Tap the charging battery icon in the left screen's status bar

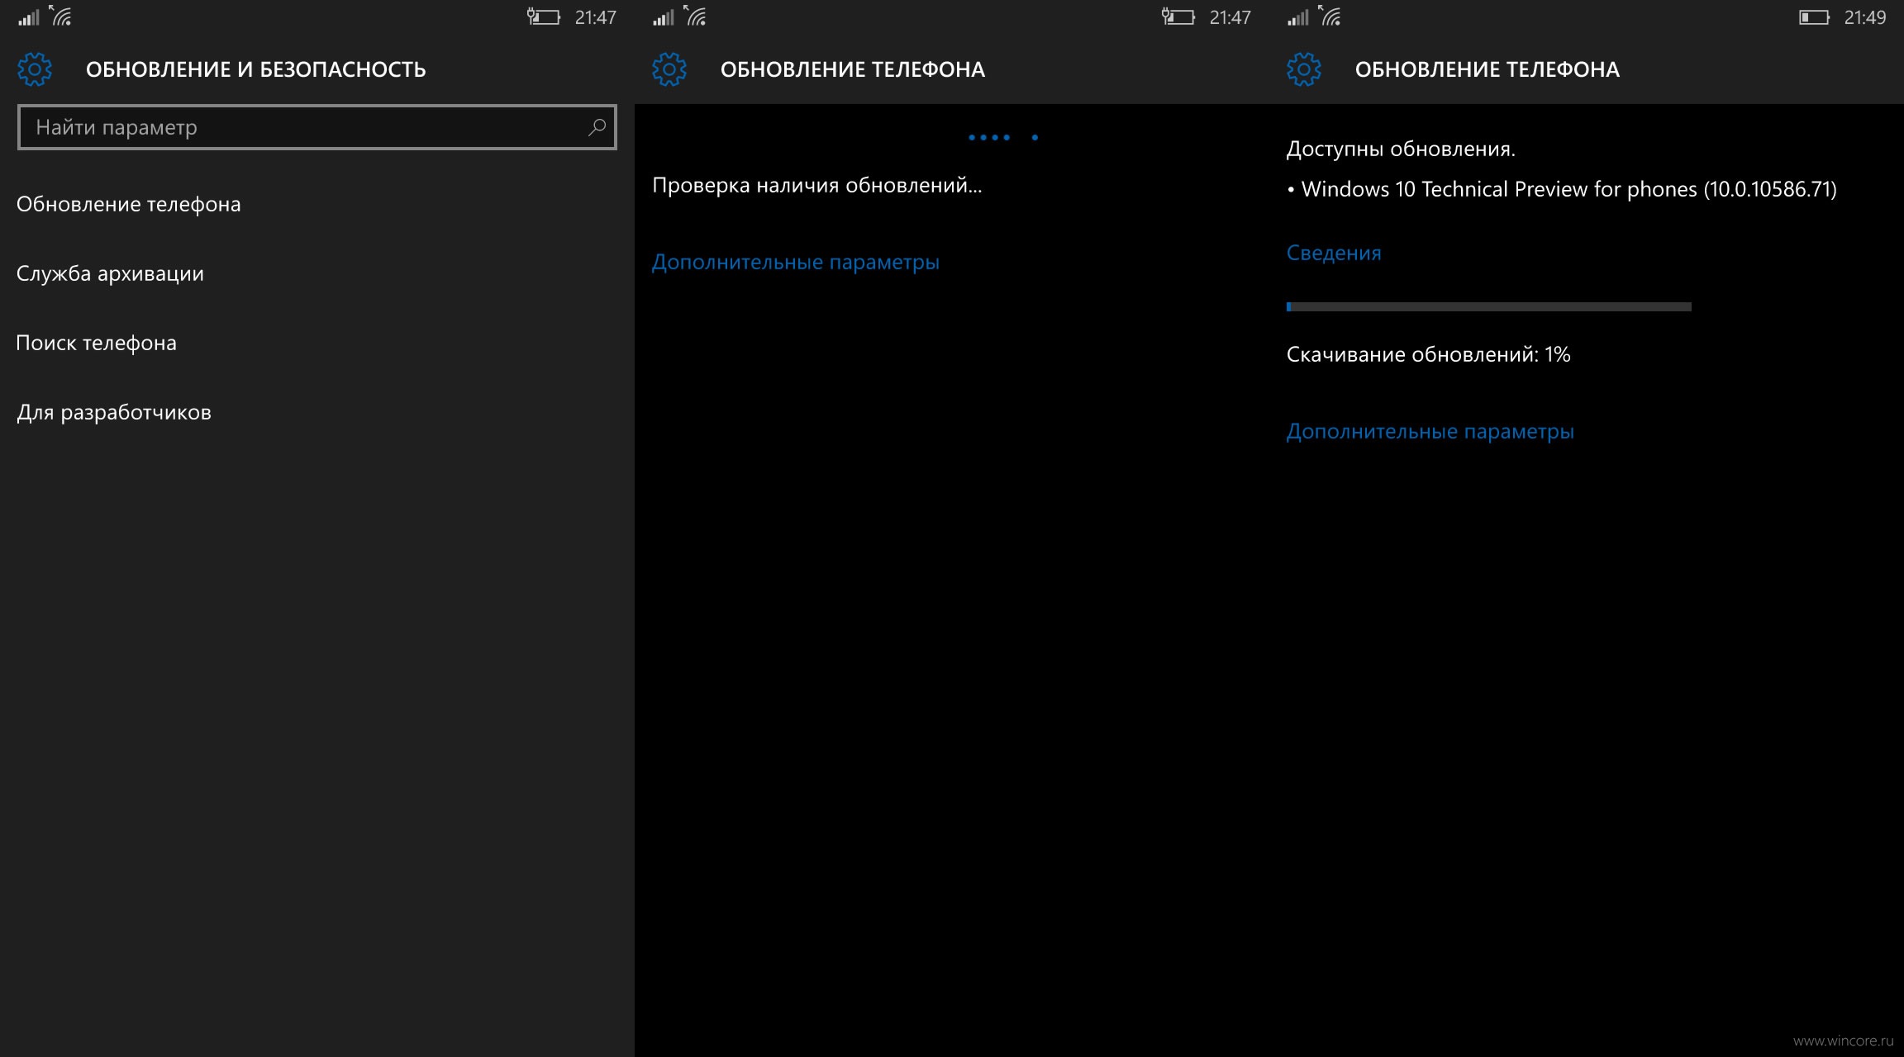(x=543, y=17)
